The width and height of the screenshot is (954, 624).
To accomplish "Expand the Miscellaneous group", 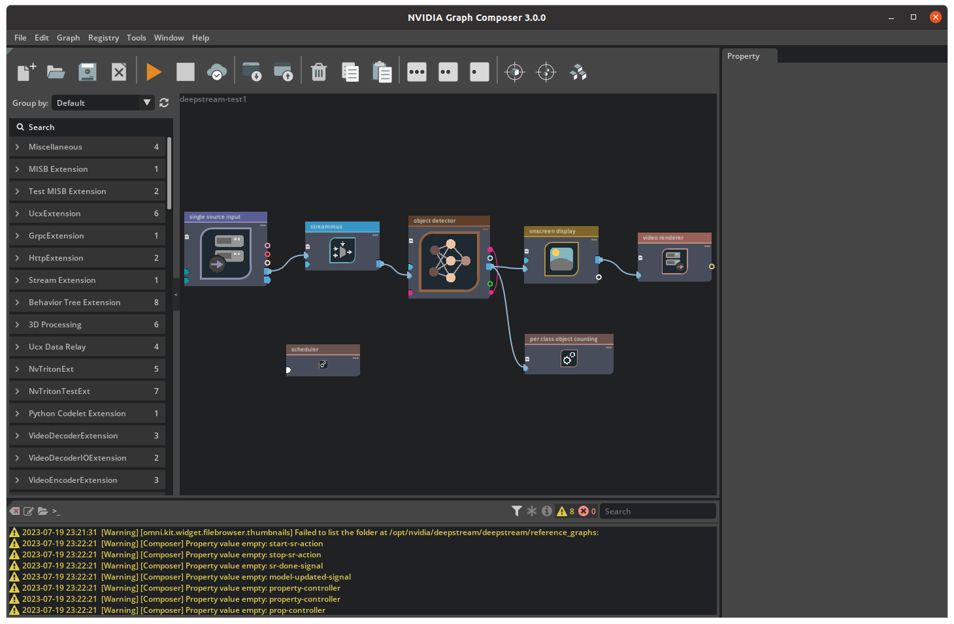I will tap(88, 147).
